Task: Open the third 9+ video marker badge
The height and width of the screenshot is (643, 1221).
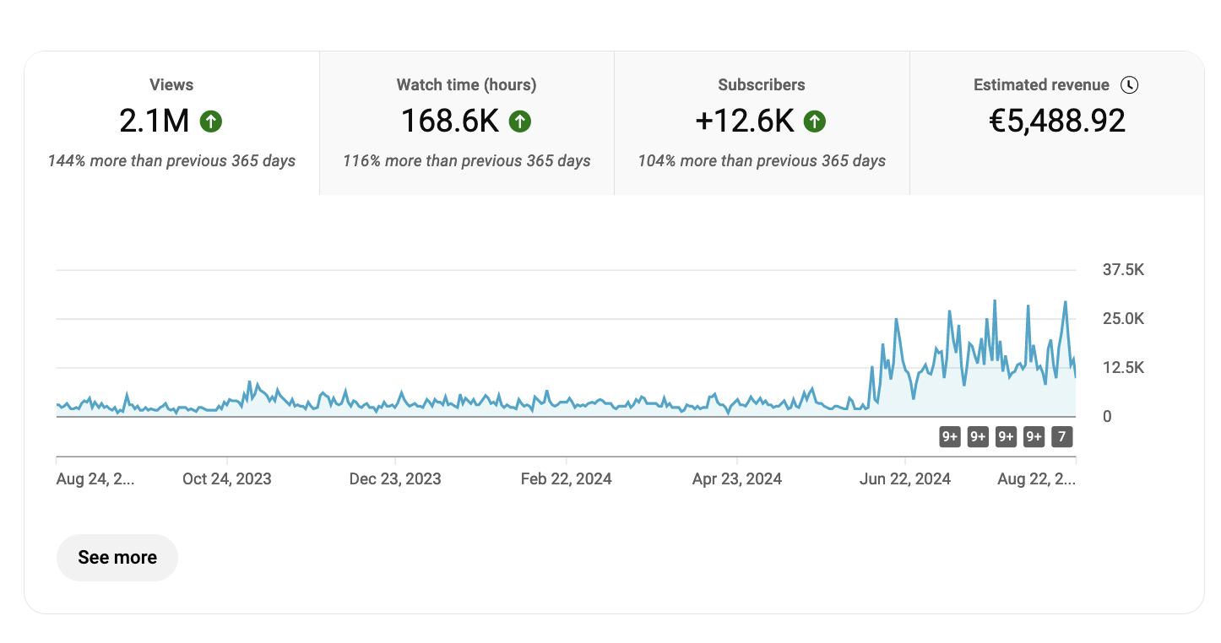Action: (1006, 436)
